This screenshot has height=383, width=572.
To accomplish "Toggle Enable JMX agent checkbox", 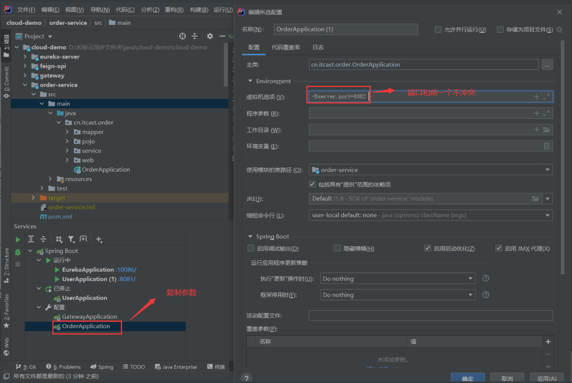I will click(x=499, y=248).
